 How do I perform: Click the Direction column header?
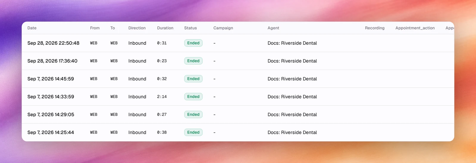pyautogui.click(x=137, y=28)
